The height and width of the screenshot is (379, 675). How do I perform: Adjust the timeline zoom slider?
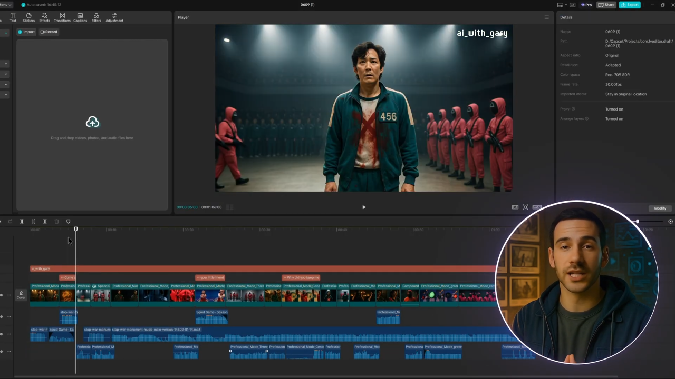637,222
